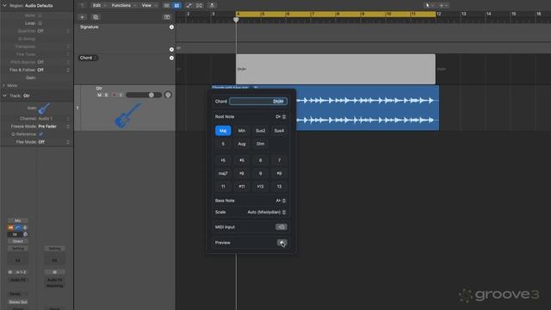The width and height of the screenshot is (551, 310).
Task: Add a new track with plus icon
Action: tap(83, 17)
